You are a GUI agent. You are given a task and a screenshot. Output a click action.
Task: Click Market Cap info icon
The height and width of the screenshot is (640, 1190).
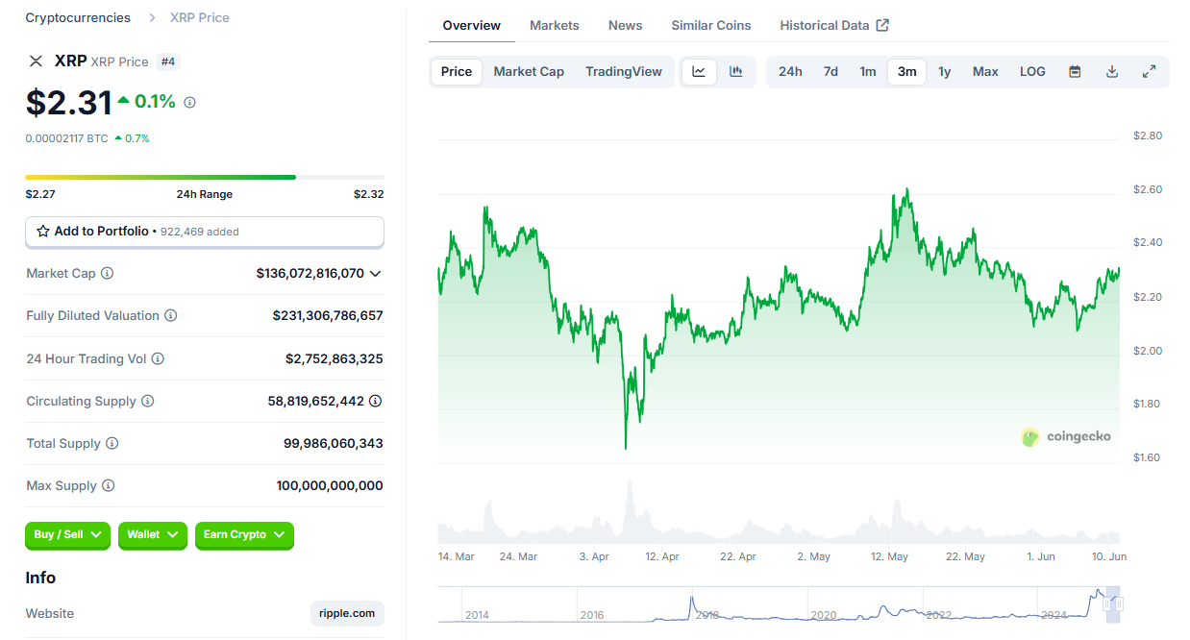click(x=107, y=273)
